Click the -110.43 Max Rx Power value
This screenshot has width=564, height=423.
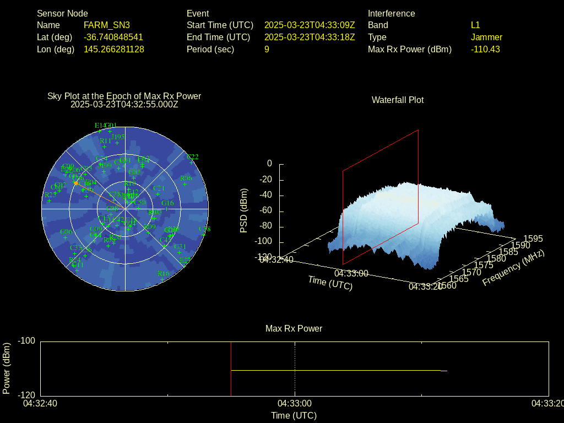coord(485,49)
